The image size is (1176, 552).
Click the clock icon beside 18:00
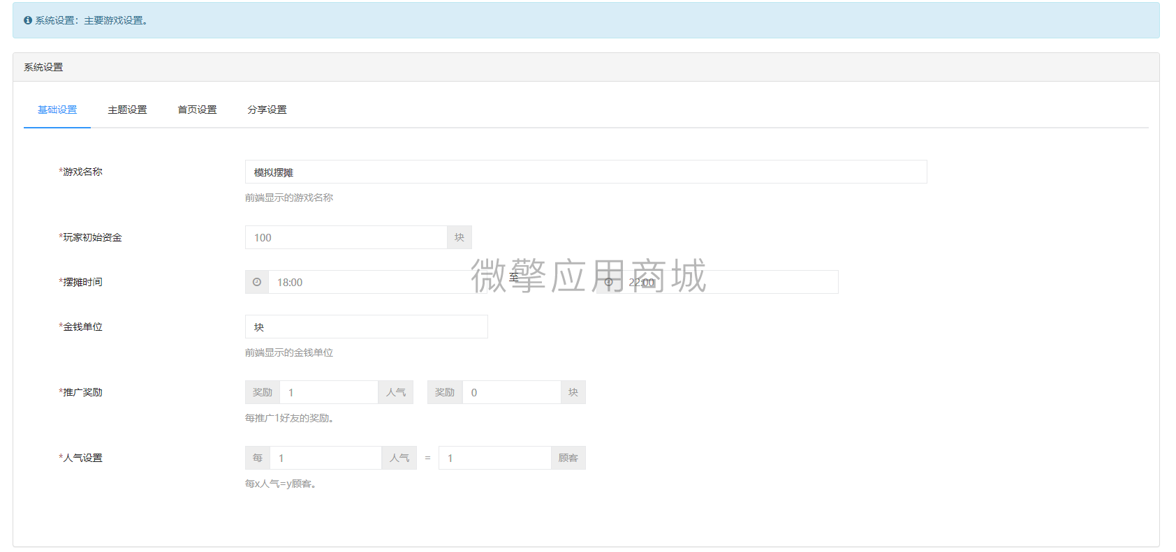coord(257,282)
